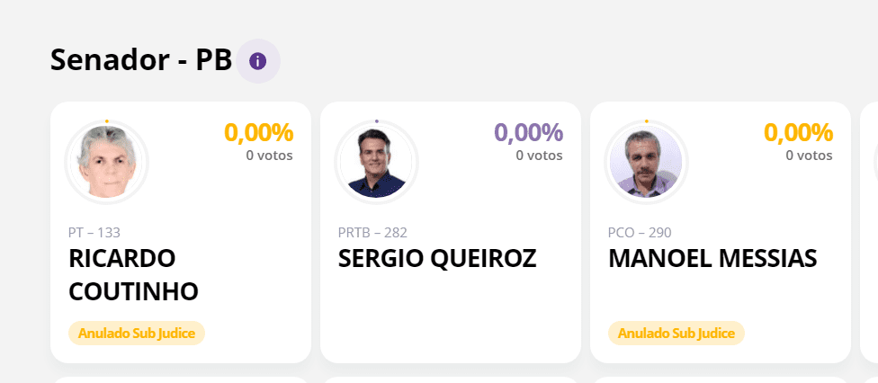Click Sergio Queiroz's purple 0,00% percentage
This screenshot has height=383, width=878.
tap(529, 133)
